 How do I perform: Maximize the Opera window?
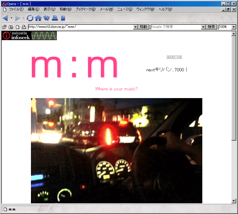228,4
